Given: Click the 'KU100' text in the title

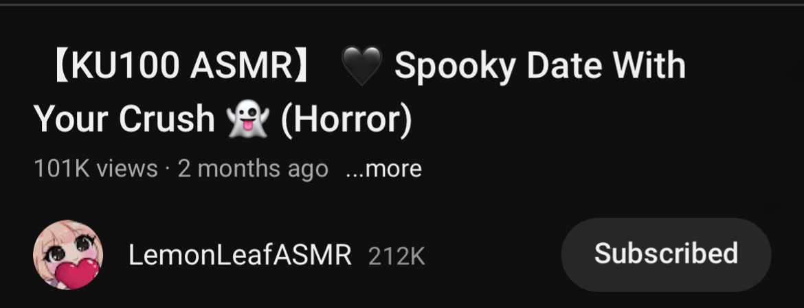Looking at the screenshot, I should (125, 65).
